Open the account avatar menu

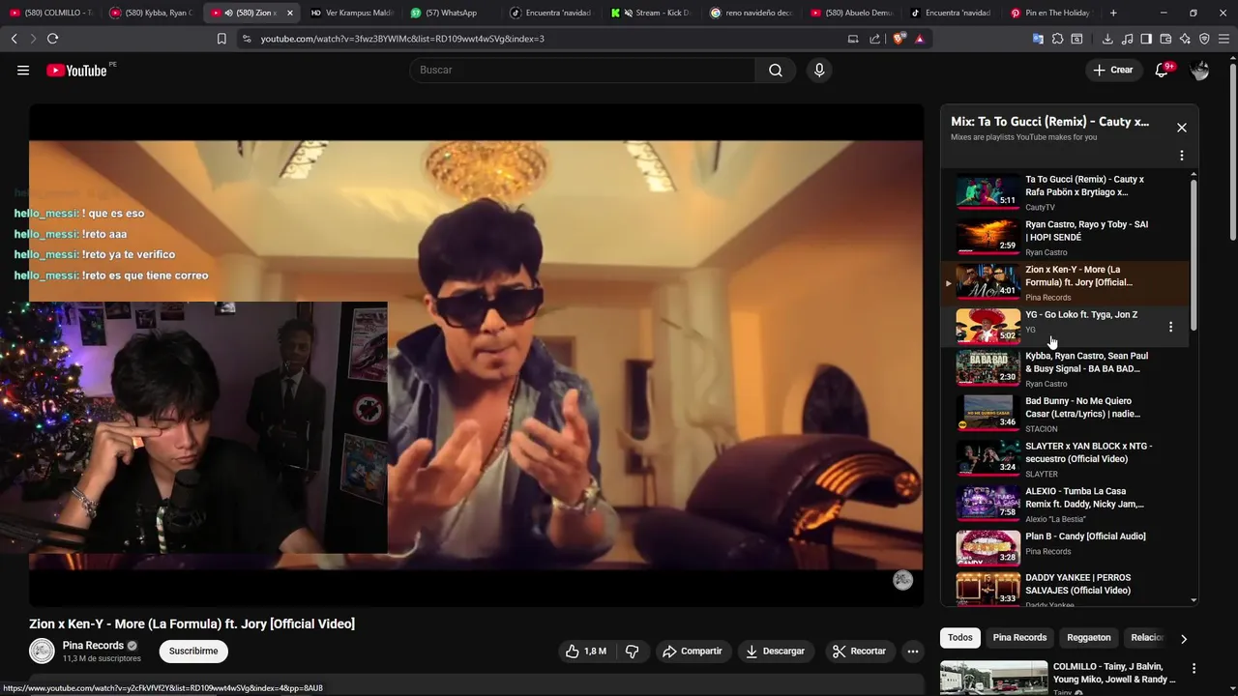pyautogui.click(x=1199, y=70)
